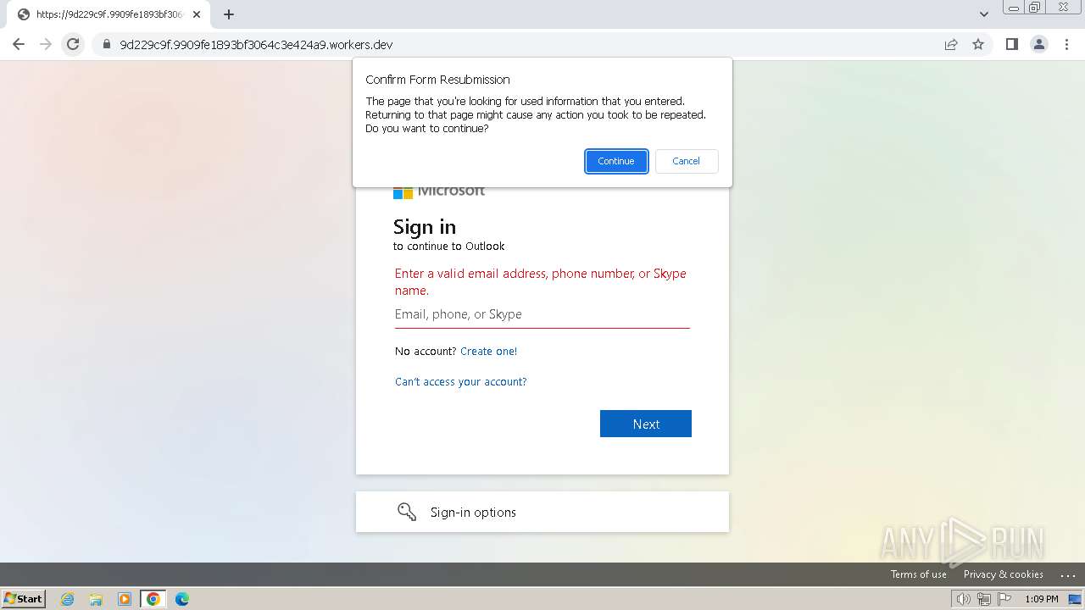Click the browser back arrow

point(19,44)
